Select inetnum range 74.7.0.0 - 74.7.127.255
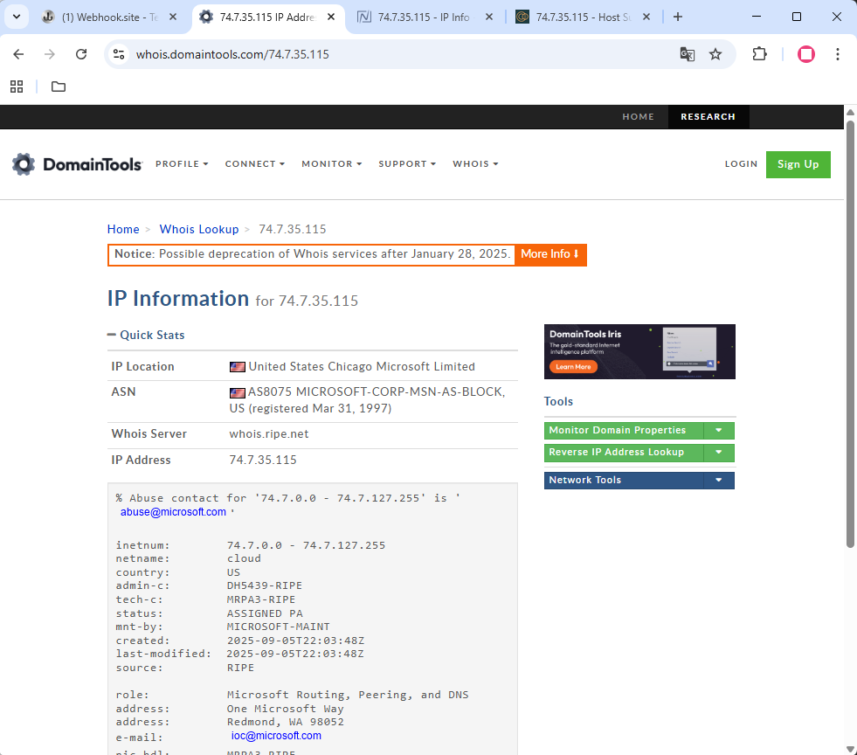 tap(306, 545)
